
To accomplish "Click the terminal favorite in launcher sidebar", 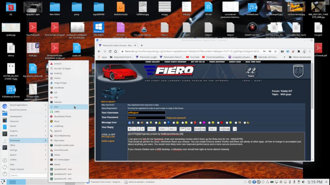I will click(x=5, y=134).
